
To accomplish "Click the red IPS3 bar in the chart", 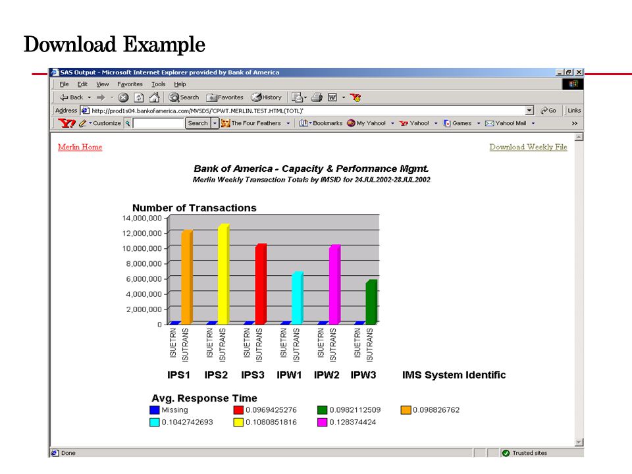I will click(261, 284).
